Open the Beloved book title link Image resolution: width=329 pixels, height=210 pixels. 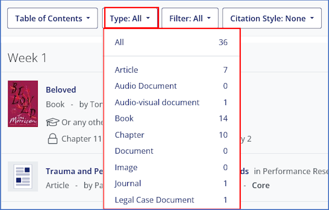tap(61, 90)
